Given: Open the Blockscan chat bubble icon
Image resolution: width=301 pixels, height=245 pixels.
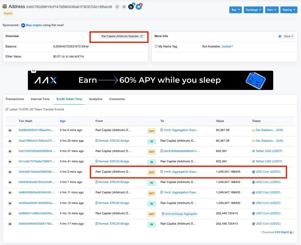Looking at the screenshot, I should pos(139,6).
